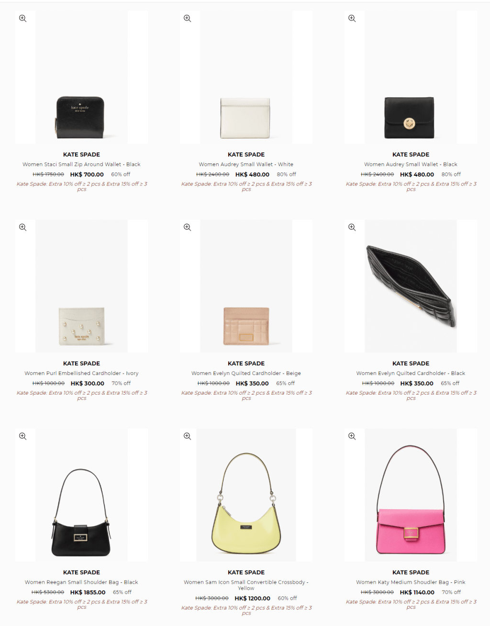490x626 pixels.
Task: Enlarge Reegan Small Shoulder Bag photo
Action: pos(22,436)
